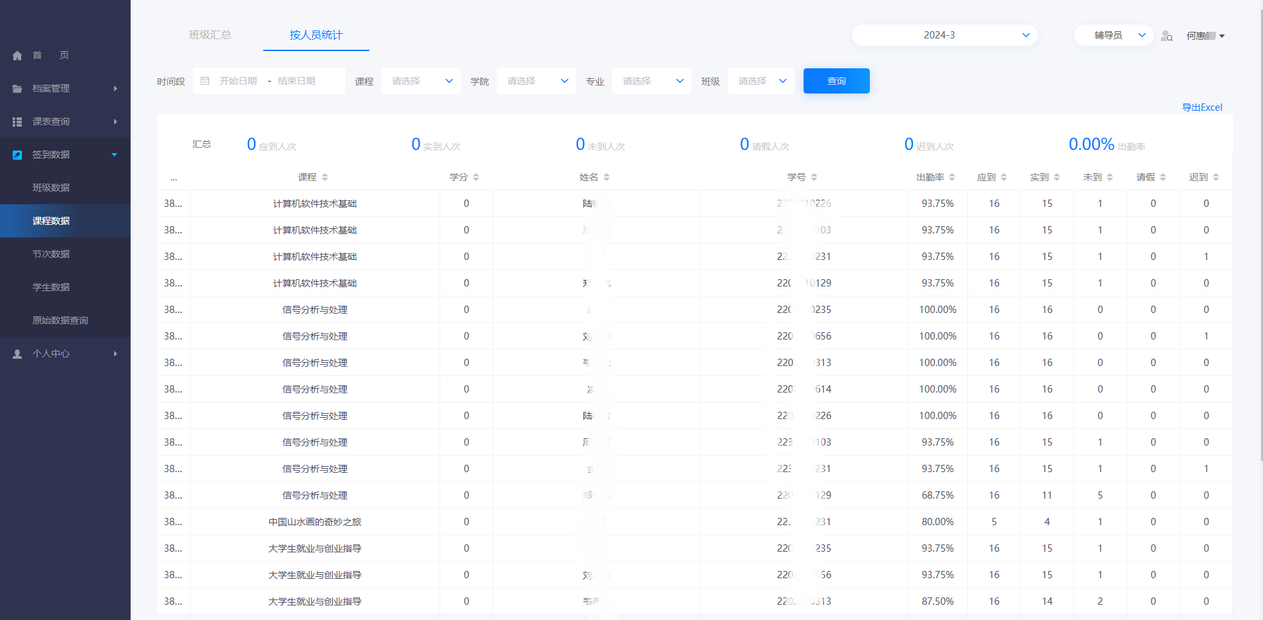Click the grid icon for 课表查询
Viewport: 1263px width, 620px height.
point(17,122)
